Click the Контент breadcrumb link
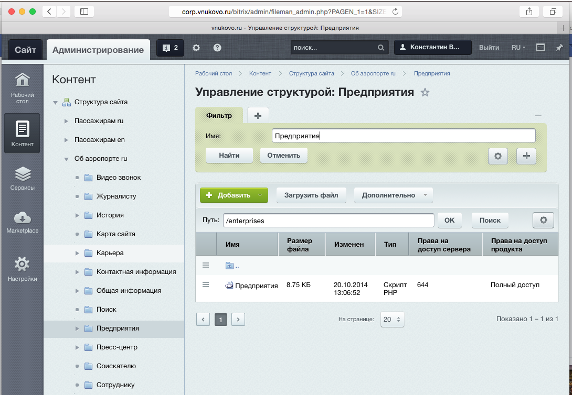This screenshot has height=395, width=572. tap(260, 73)
